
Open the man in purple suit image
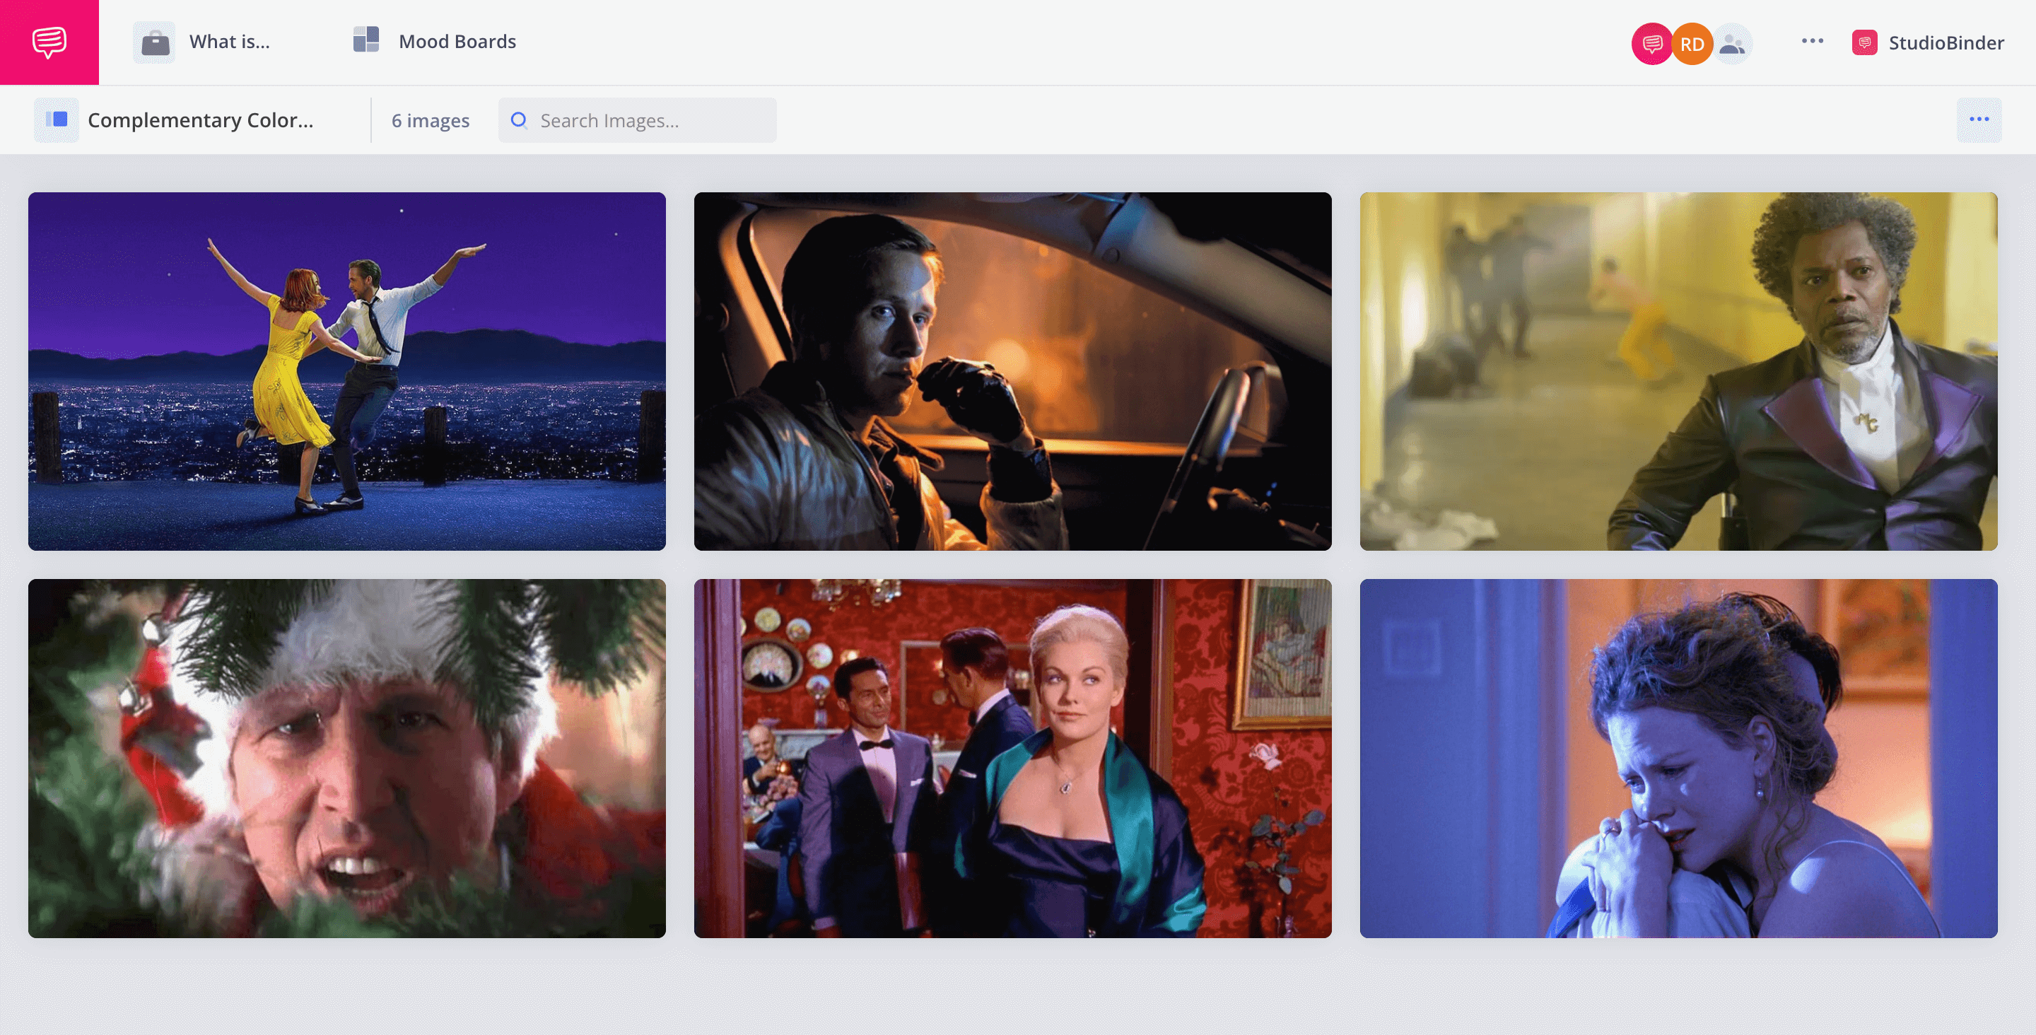coord(1678,372)
